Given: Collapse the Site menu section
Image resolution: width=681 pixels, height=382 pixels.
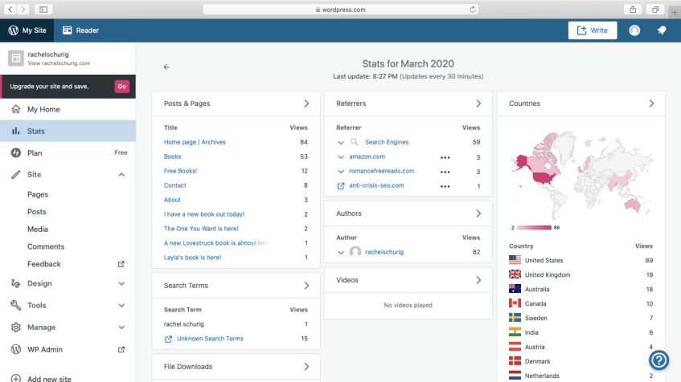Looking at the screenshot, I should [x=121, y=175].
